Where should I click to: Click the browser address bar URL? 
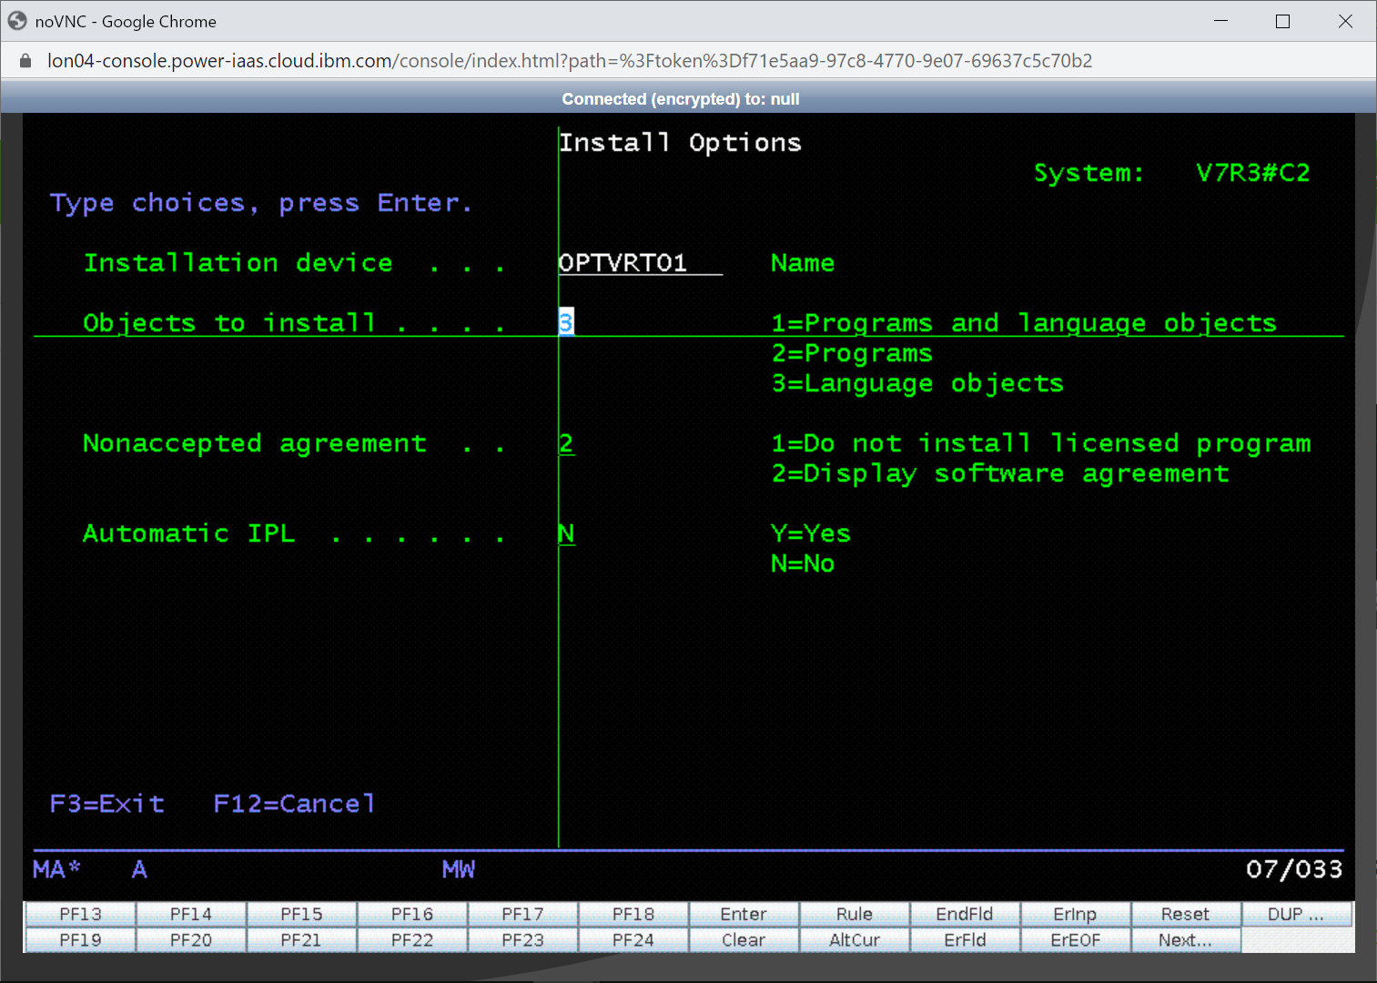pos(570,61)
